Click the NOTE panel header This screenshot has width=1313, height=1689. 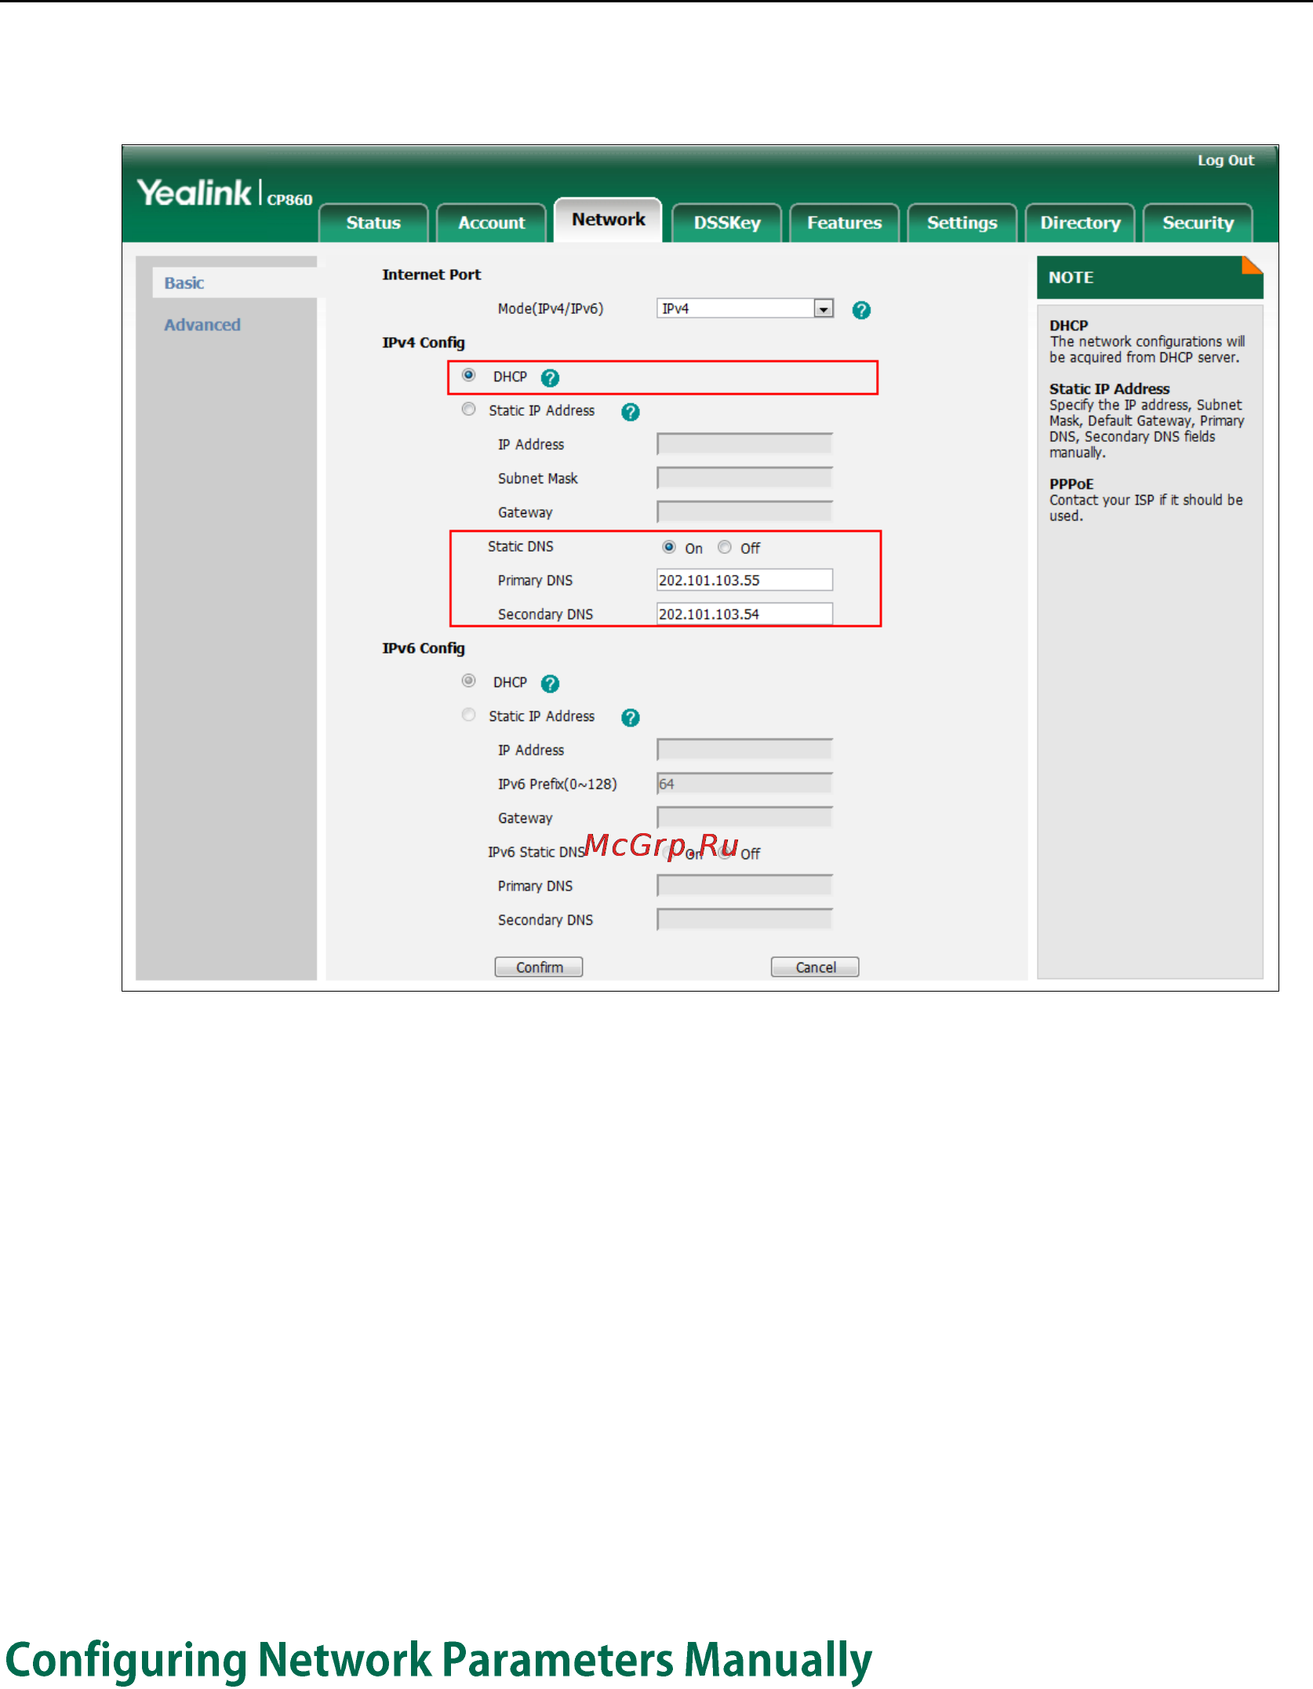1150,278
